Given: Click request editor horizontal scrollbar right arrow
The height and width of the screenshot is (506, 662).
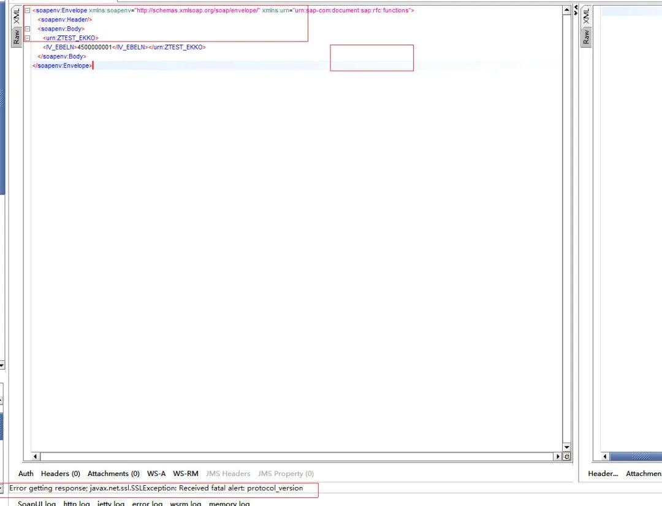Looking at the screenshot, I should tap(558, 456).
